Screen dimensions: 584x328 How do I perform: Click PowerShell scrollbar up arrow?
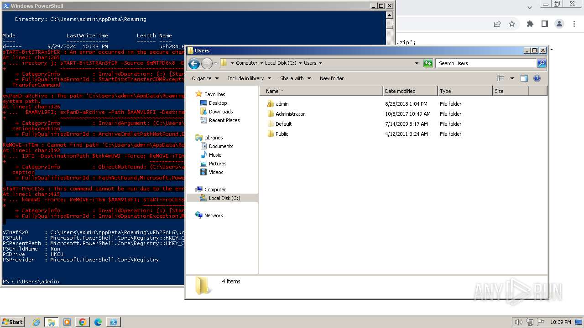(x=390, y=15)
